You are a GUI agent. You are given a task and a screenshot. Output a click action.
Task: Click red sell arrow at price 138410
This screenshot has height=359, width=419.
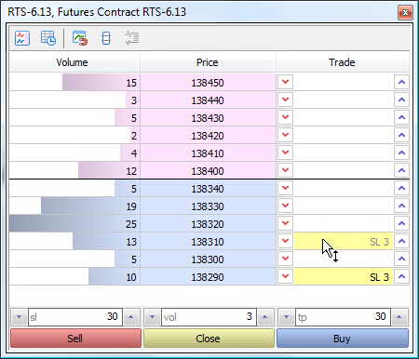point(285,153)
